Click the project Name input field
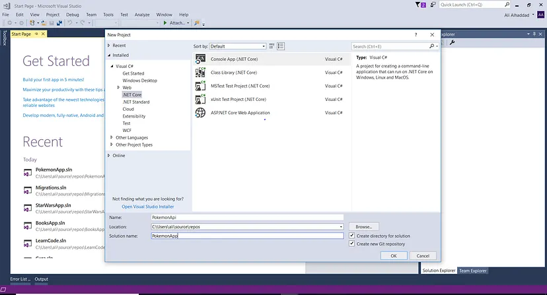 [x=247, y=217]
